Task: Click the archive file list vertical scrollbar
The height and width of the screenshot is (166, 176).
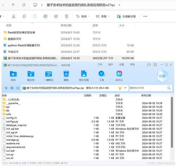Action: point(172,122)
